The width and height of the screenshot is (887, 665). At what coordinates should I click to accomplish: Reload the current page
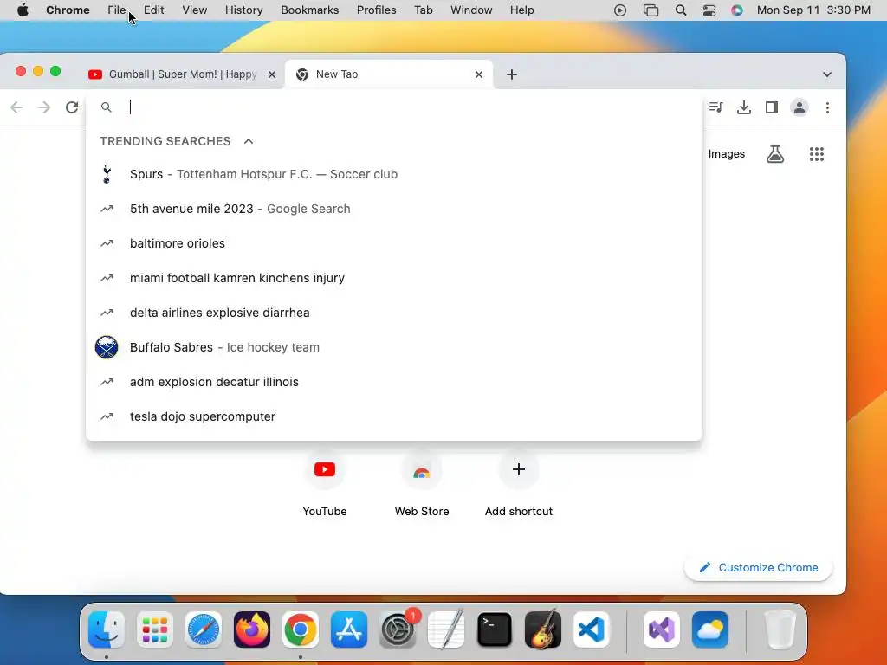pyautogui.click(x=72, y=107)
